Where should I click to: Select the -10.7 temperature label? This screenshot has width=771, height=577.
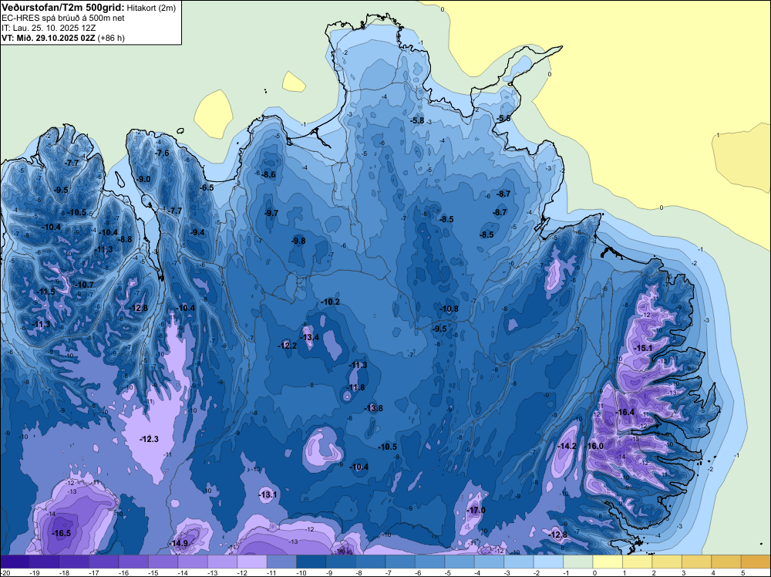[x=85, y=285]
